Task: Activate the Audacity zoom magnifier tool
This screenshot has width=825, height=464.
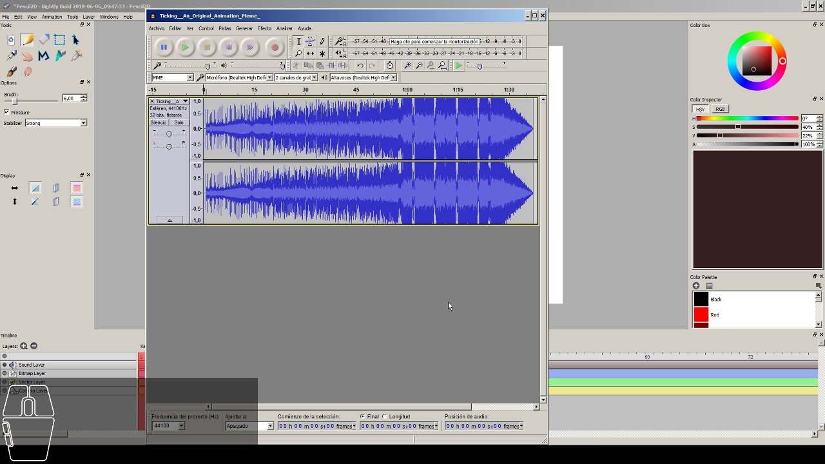Action: tap(298, 53)
